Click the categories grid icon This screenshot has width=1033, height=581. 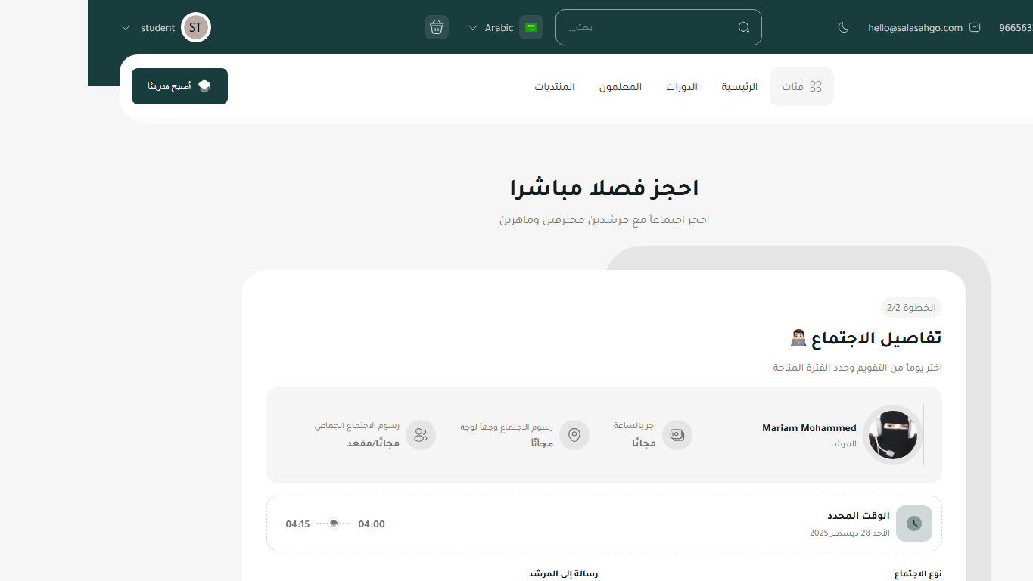click(x=816, y=87)
